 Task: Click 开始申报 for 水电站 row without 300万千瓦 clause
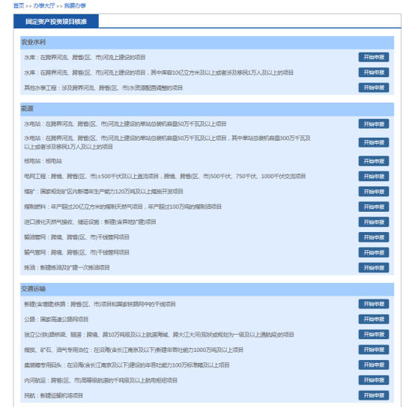(374, 124)
